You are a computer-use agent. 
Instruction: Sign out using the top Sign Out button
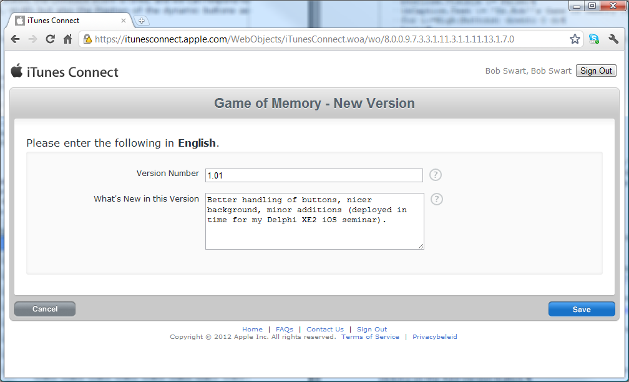[x=596, y=71]
